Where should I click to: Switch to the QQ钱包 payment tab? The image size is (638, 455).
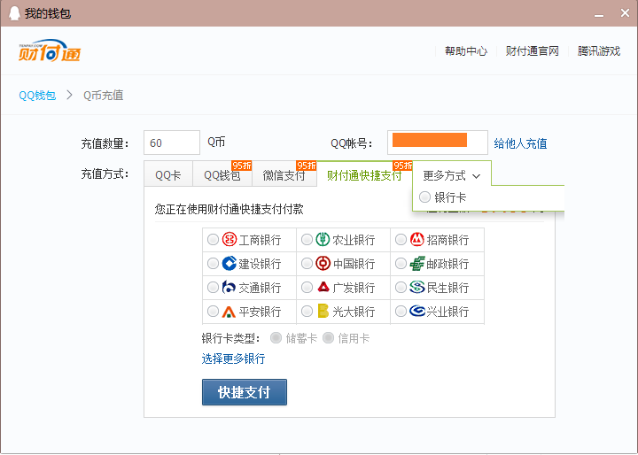222,175
